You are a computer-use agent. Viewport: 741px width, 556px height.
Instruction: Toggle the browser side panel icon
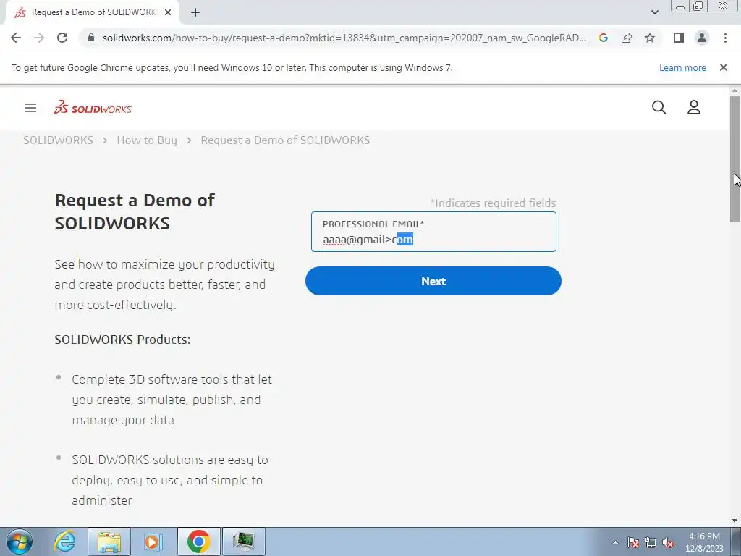pos(679,38)
